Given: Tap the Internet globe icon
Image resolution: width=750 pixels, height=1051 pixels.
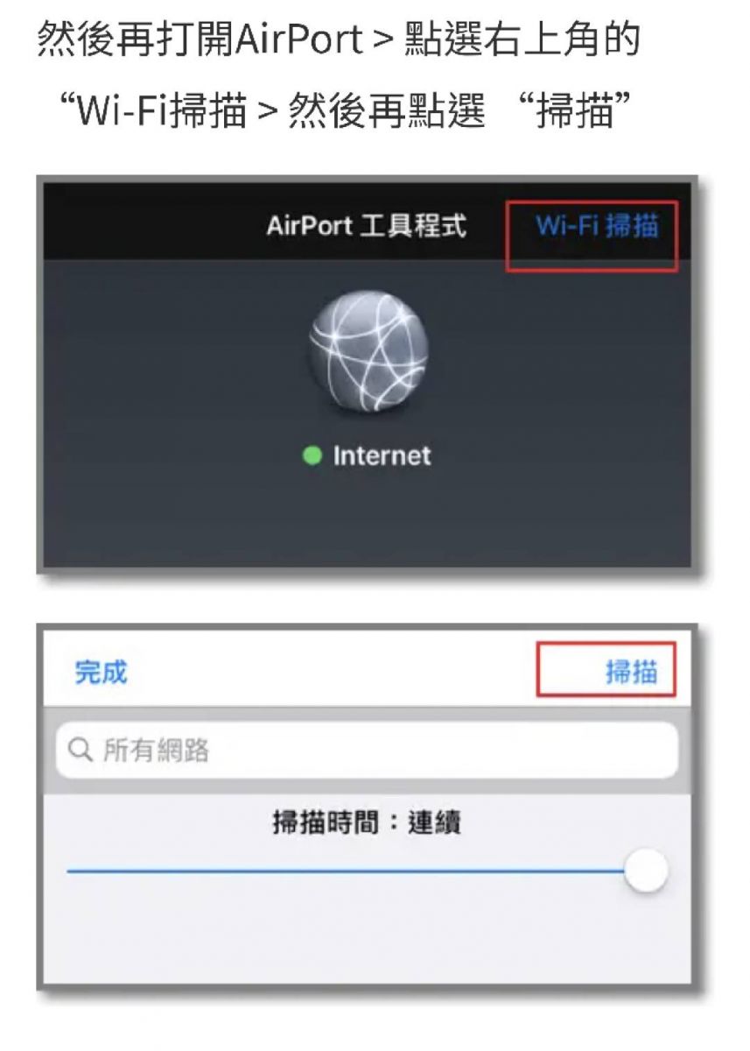Looking at the screenshot, I should pos(371,352).
